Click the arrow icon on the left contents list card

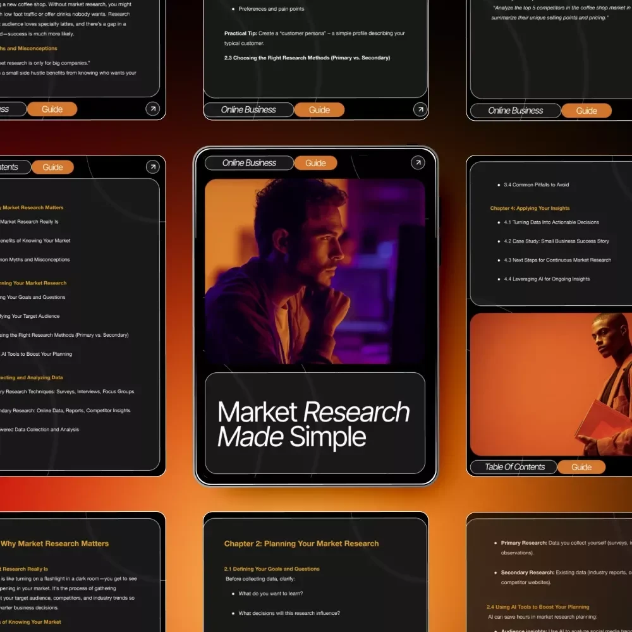point(153,166)
